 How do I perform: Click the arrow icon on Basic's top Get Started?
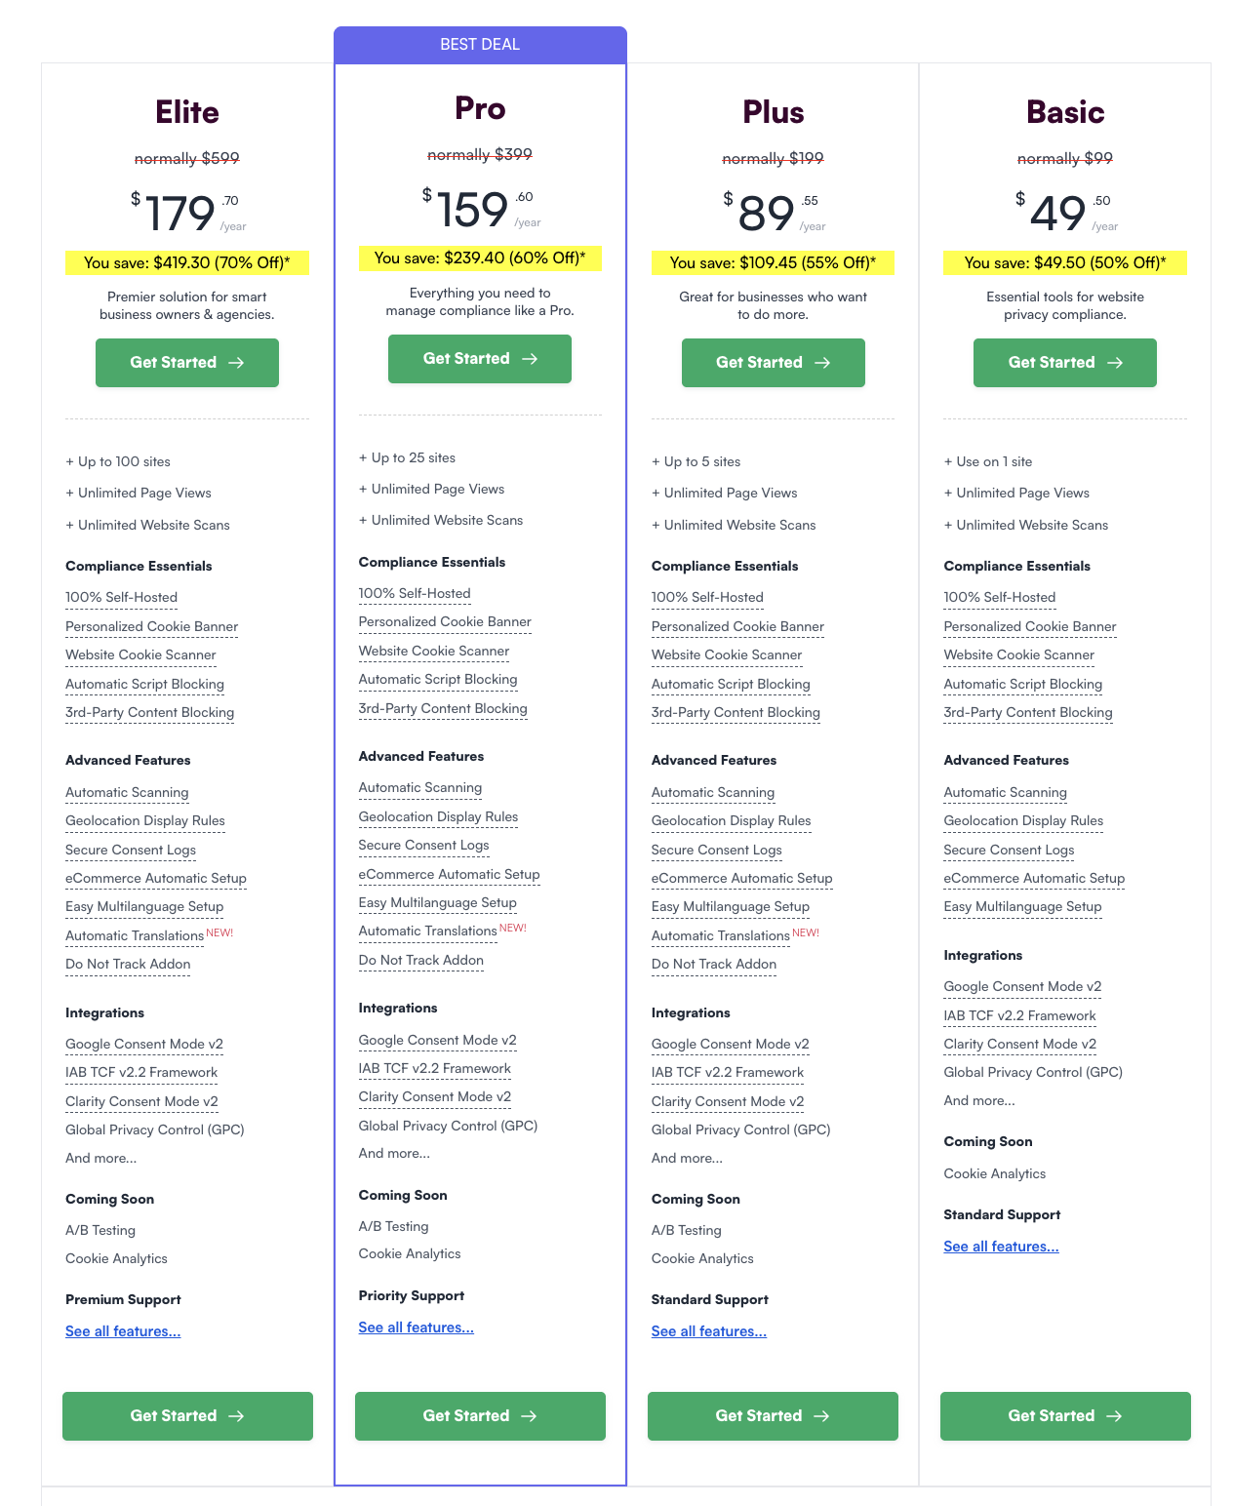pos(1115,363)
